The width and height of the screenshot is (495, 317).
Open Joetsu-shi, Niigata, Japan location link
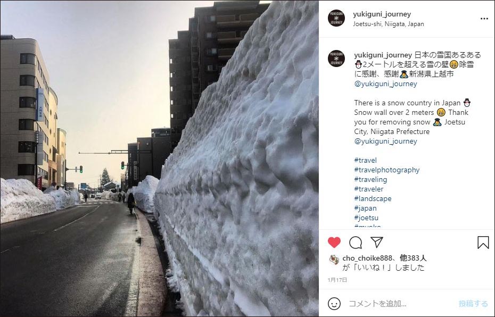[389, 24]
